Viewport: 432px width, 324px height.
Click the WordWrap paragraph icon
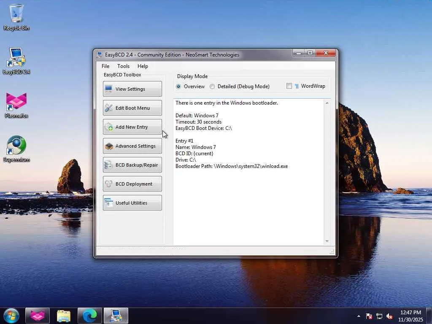click(x=297, y=86)
